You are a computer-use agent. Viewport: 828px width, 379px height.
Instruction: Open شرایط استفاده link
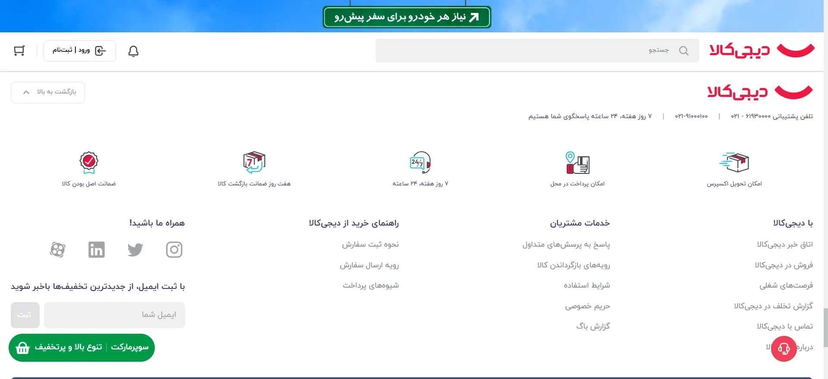click(x=587, y=285)
